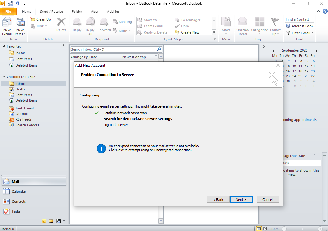
Task: Open the Tasks navigation button
Action: [x=34, y=211]
